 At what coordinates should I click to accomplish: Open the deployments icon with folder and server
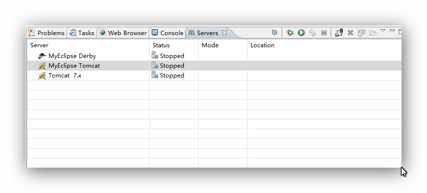(x=339, y=33)
